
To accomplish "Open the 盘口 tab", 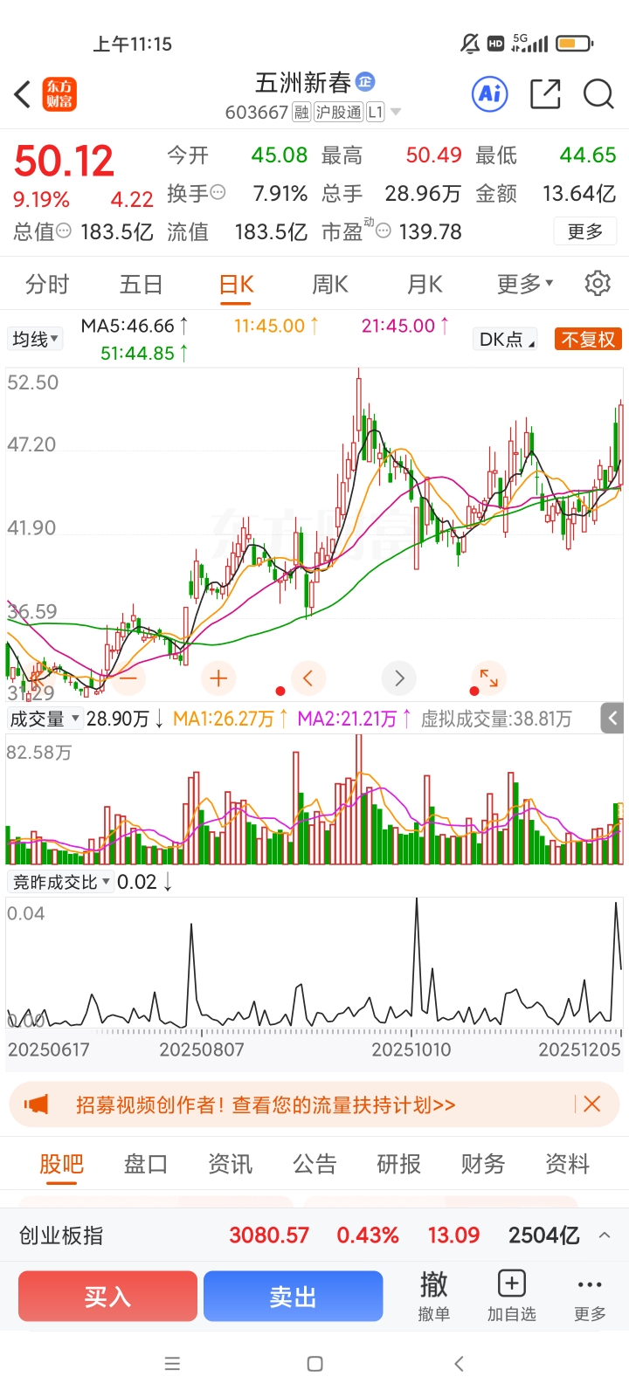I will 145,1164.
